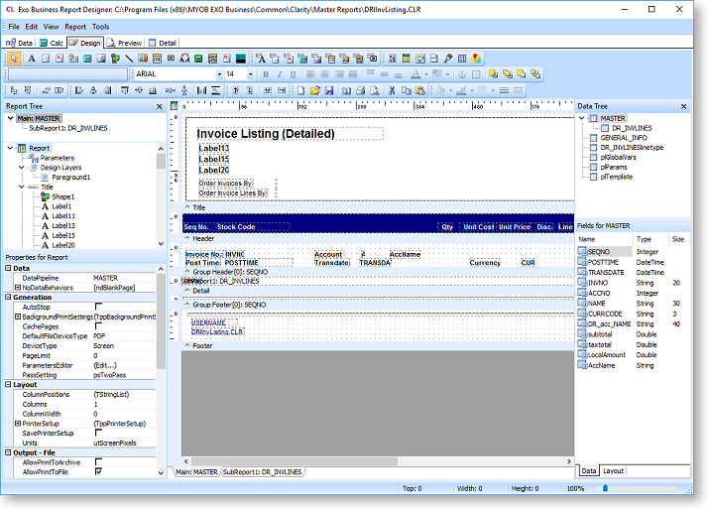The width and height of the screenshot is (709, 510).
Task: Click the Bold formatting button
Action: click(x=265, y=74)
